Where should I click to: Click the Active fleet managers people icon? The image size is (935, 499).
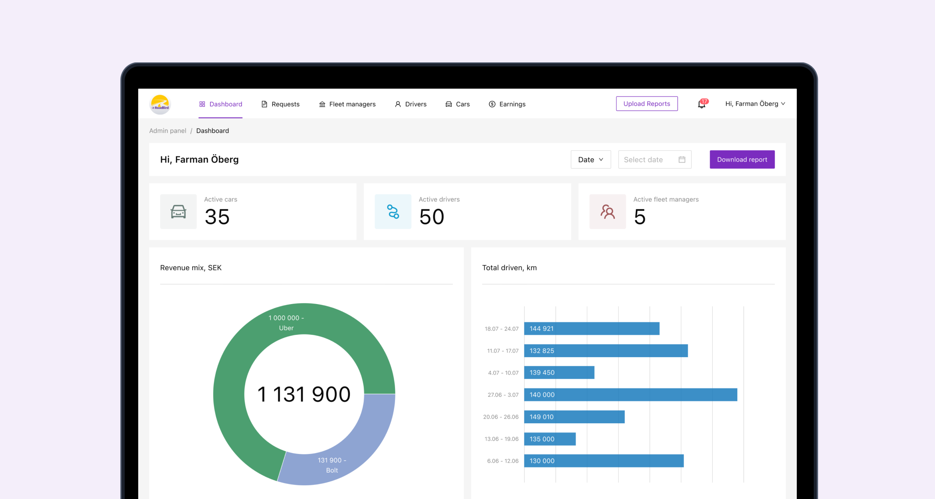tap(607, 212)
